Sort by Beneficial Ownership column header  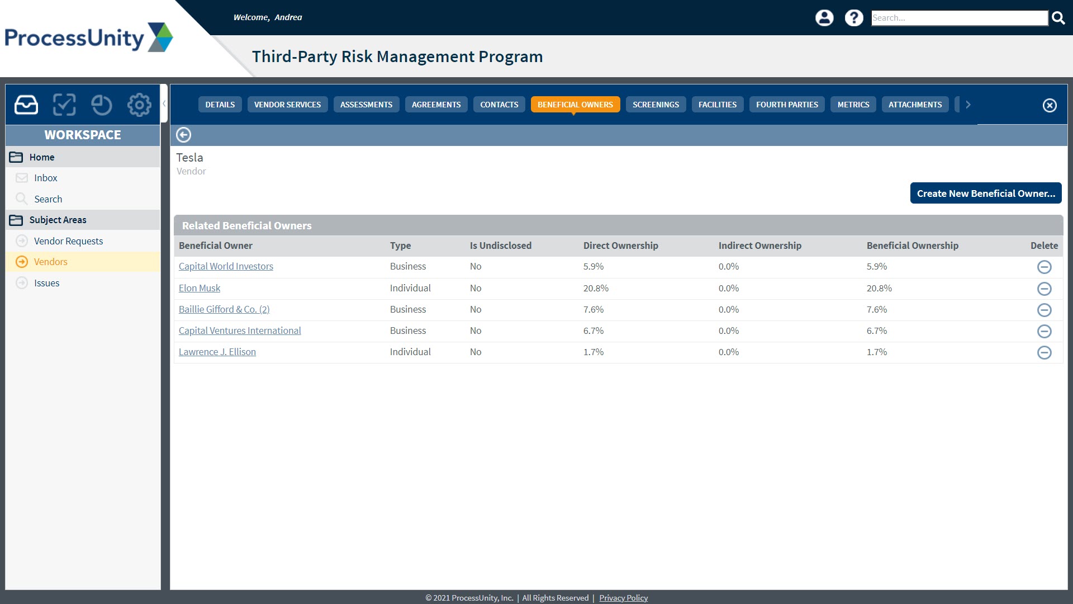coord(912,246)
